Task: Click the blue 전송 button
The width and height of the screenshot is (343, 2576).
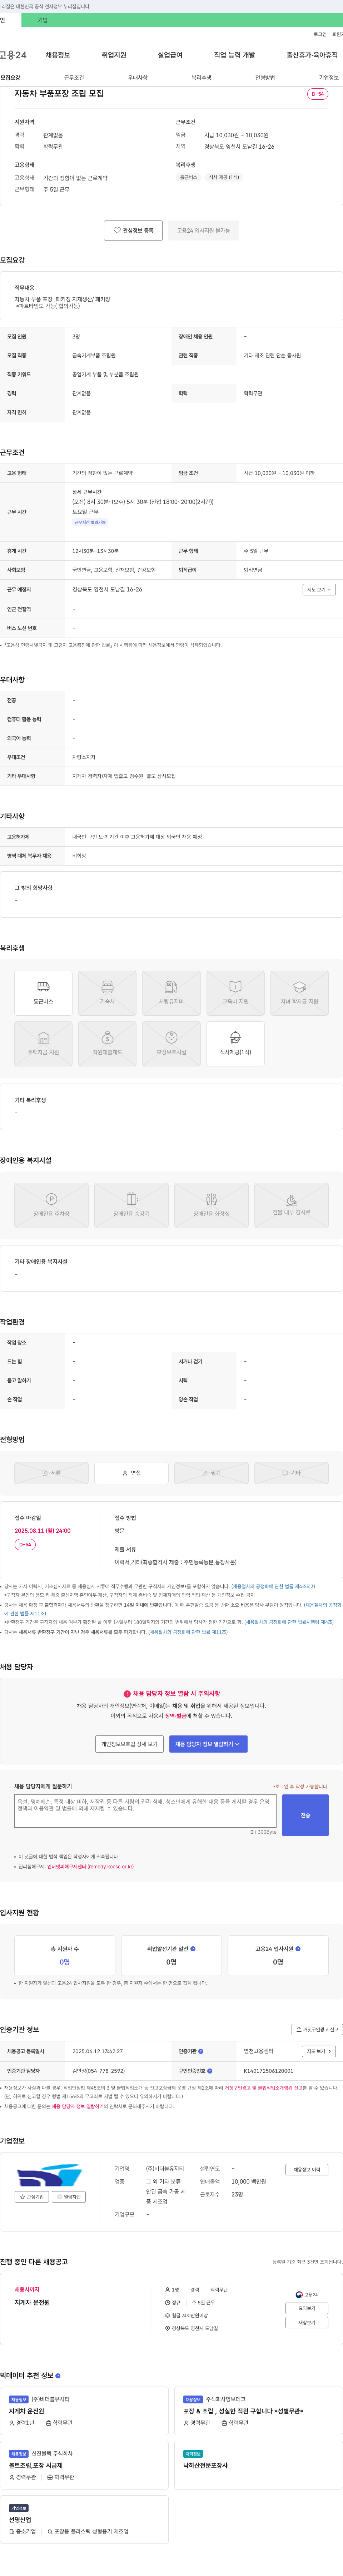Action: coord(305,1815)
